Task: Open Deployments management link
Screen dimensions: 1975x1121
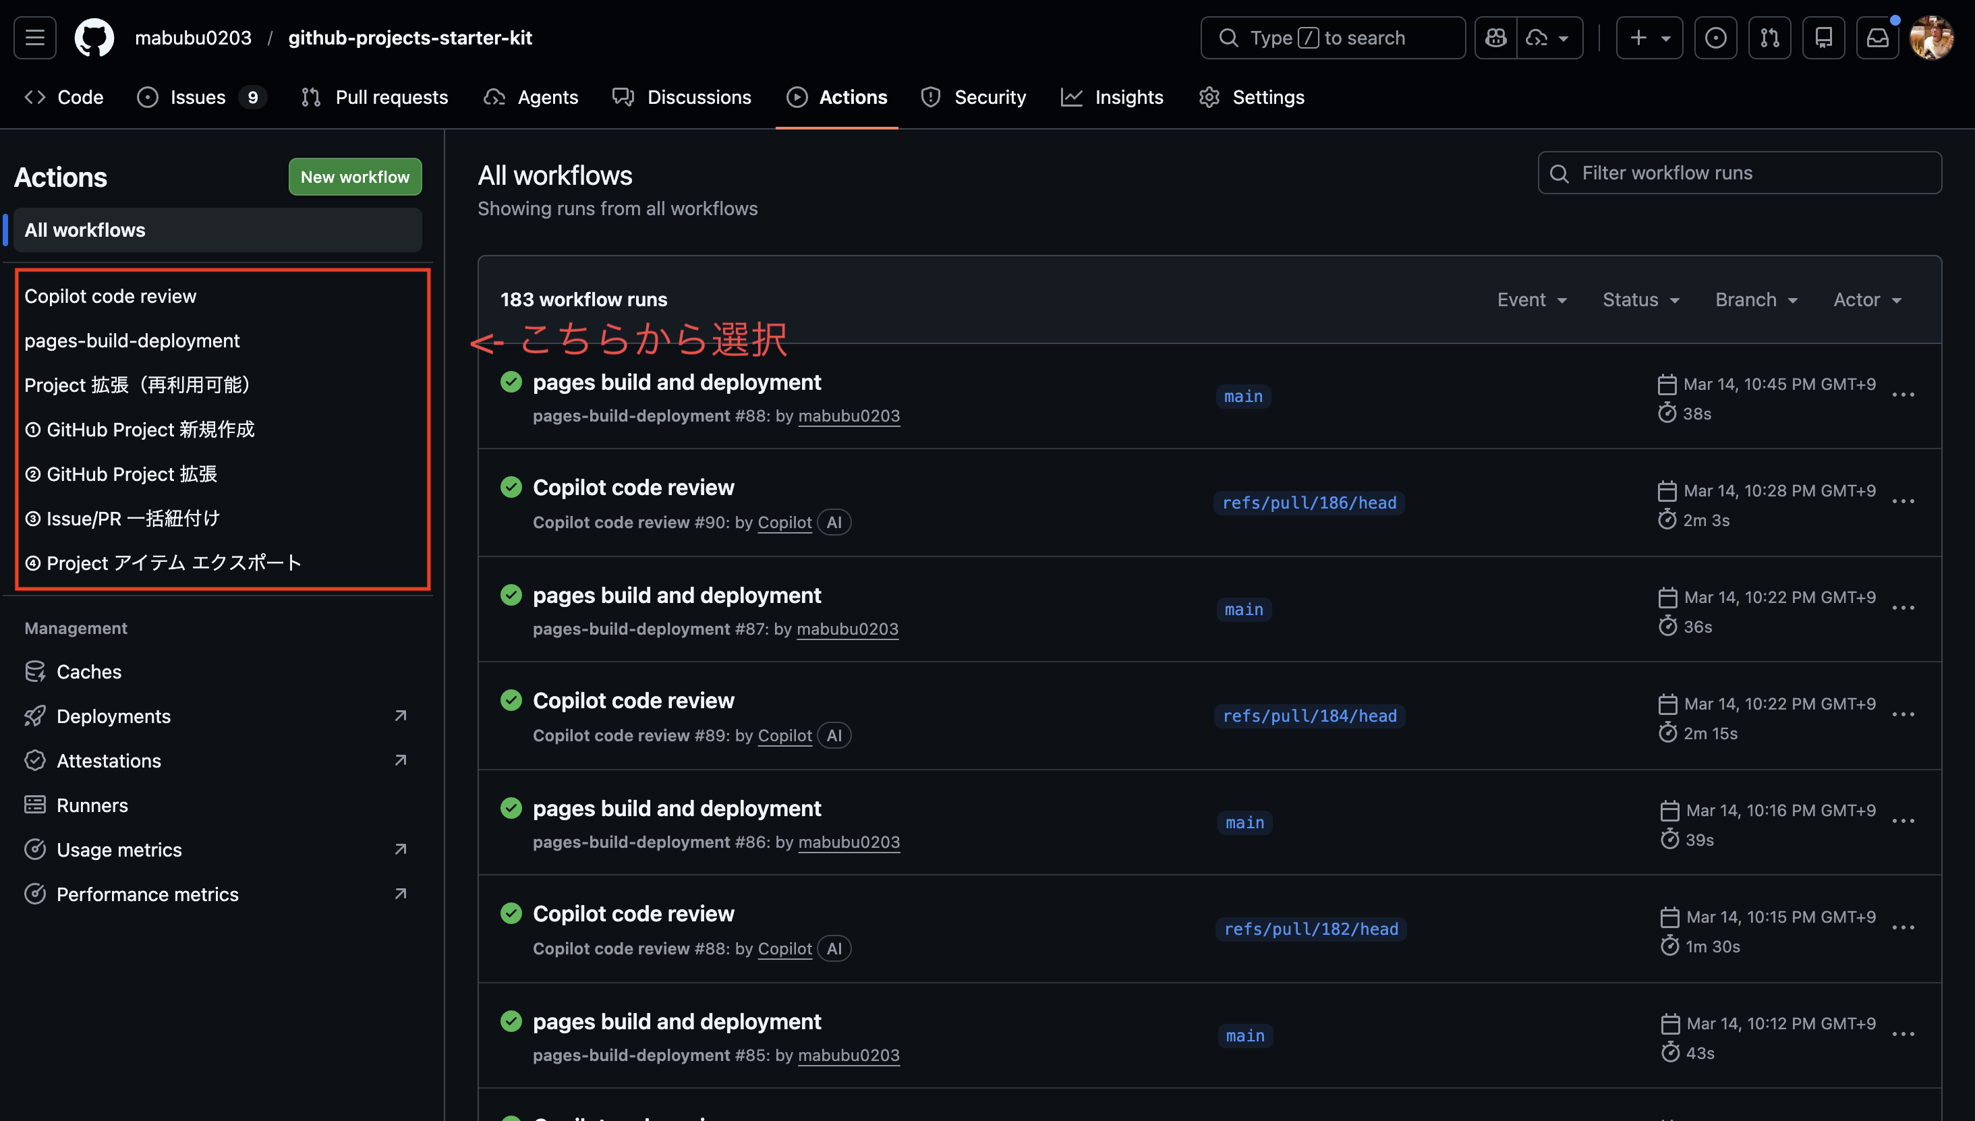Action: pyautogui.click(x=218, y=717)
